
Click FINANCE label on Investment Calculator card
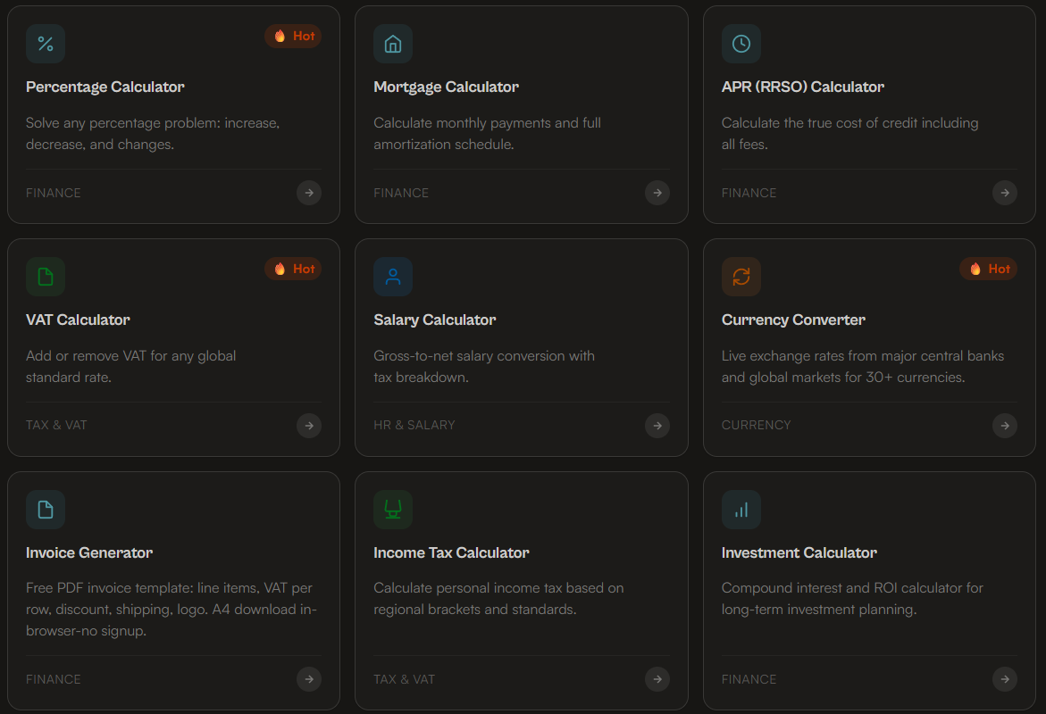click(749, 679)
